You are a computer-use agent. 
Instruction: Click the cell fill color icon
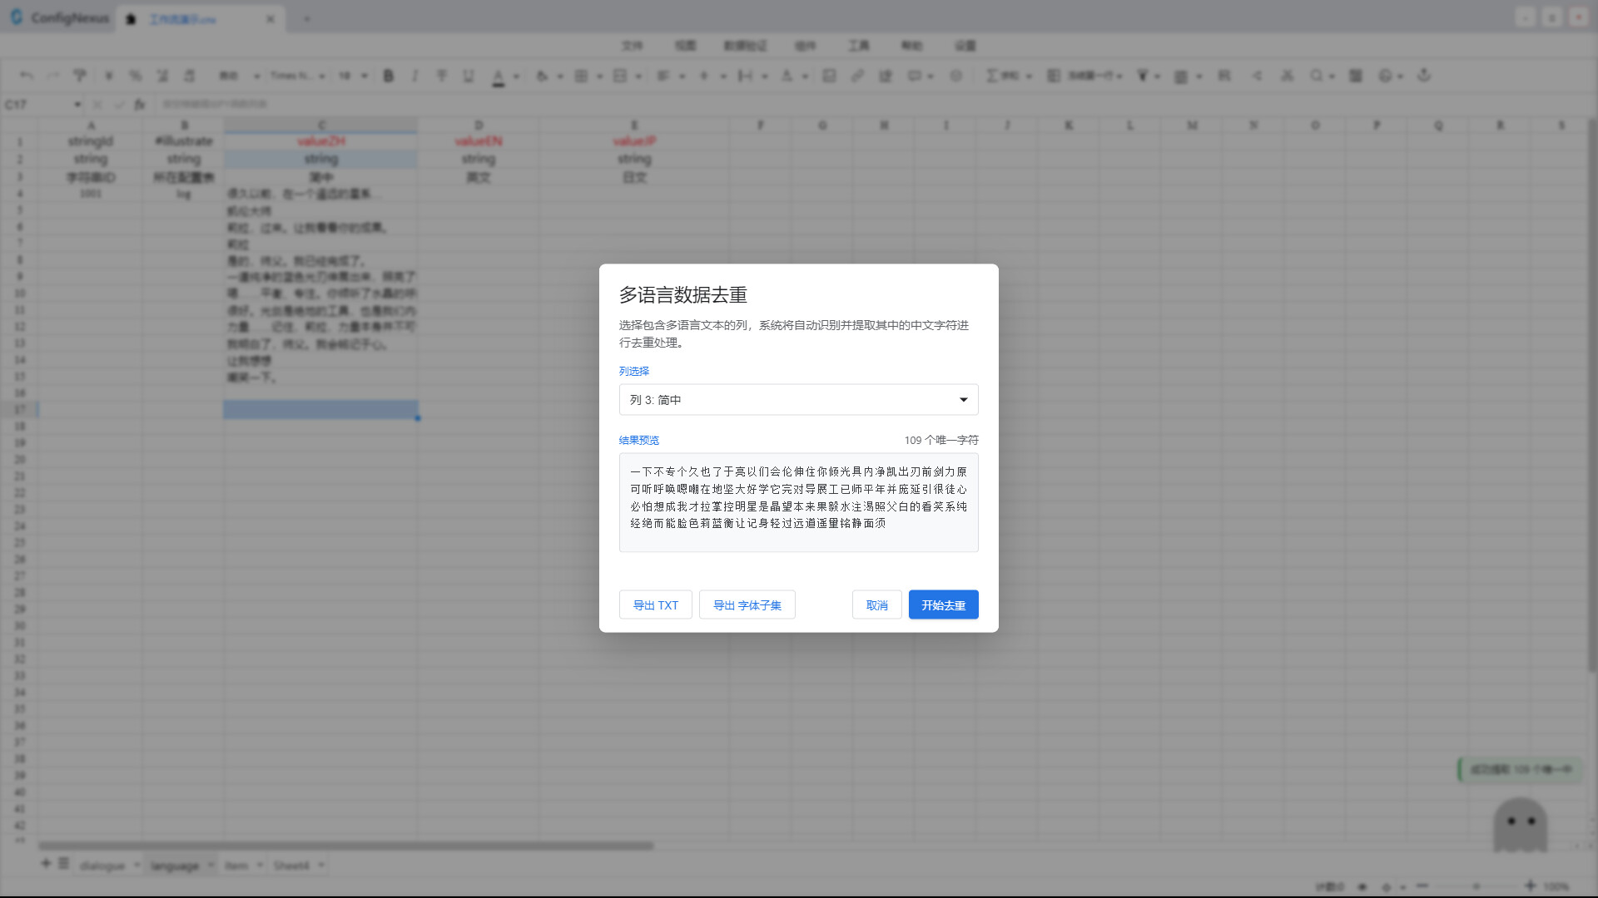point(542,75)
